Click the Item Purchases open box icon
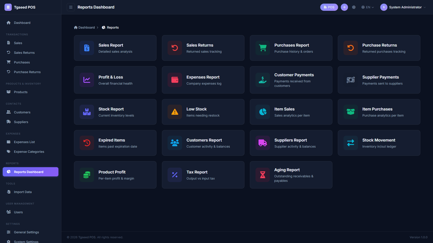 (x=351, y=112)
